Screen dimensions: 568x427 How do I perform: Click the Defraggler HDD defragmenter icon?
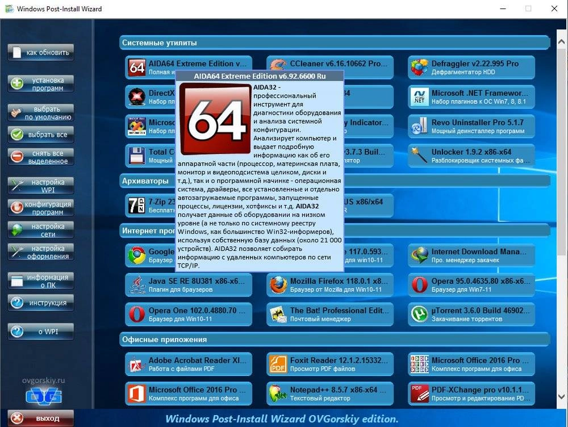click(x=419, y=67)
